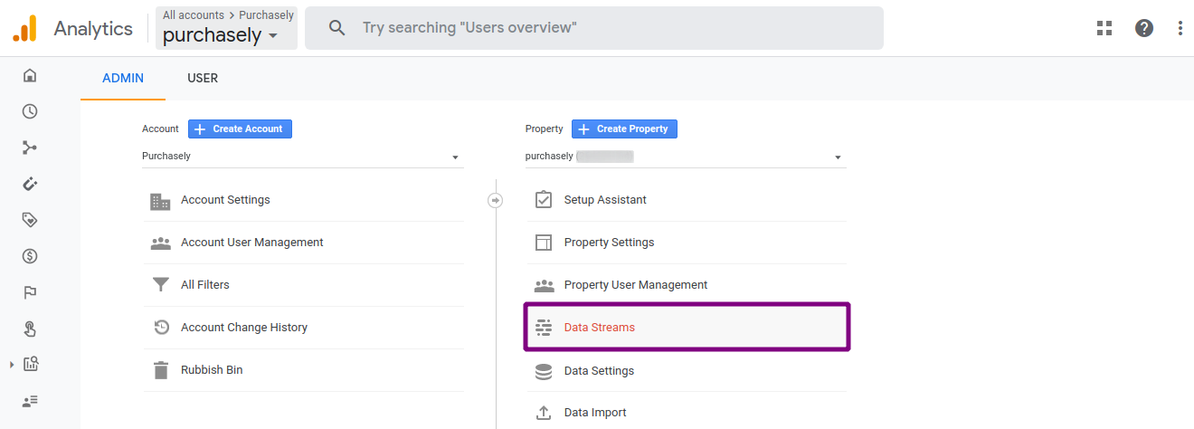Open the three-dot more options menu
Screen dimensions: 1194x429
(1180, 28)
